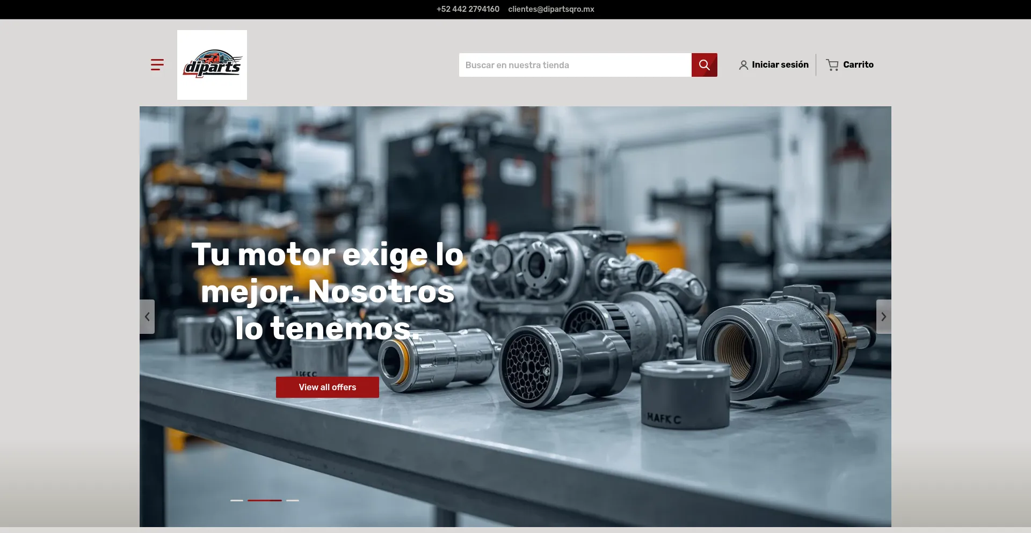
Task: Click the shopping cart icon
Action: (832, 65)
